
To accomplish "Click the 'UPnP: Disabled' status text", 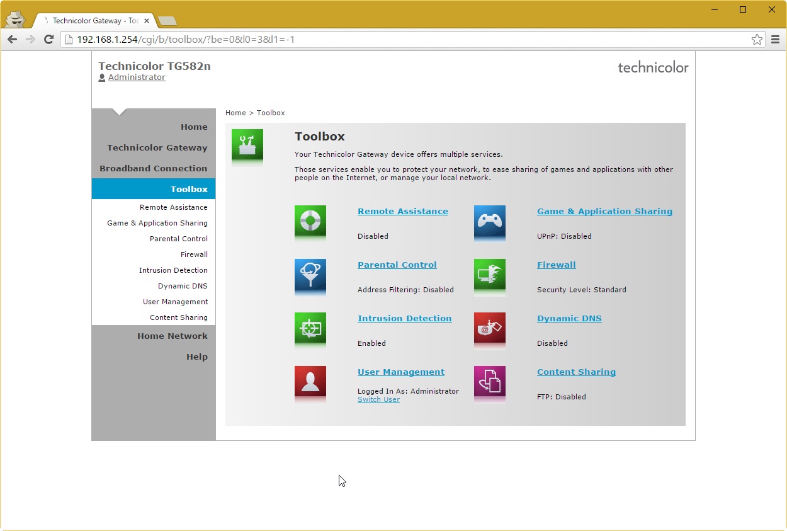I will (x=564, y=237).
